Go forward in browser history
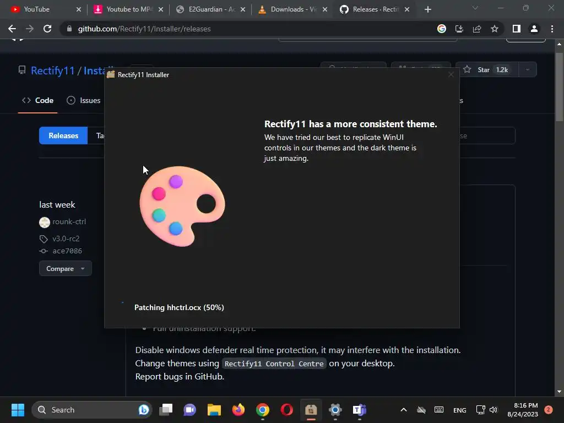This screenshot has width=564, height=423. tap(30, 29)
